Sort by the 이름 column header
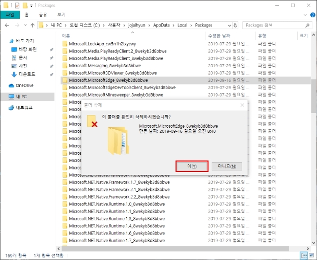Viewport: 317px width, 260px height. tap(66, 36)
